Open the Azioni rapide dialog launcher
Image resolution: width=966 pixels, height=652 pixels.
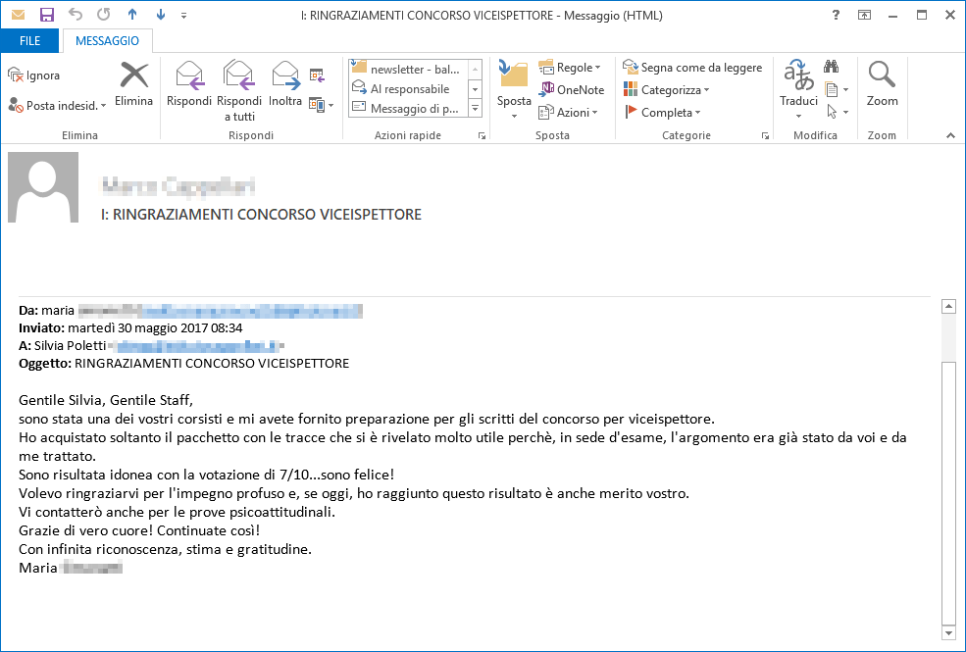click(482, 136)
